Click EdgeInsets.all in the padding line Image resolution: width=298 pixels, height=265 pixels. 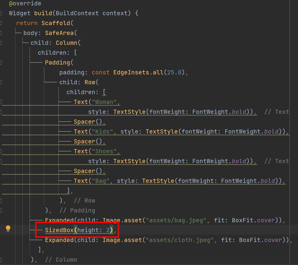[138, 72]
